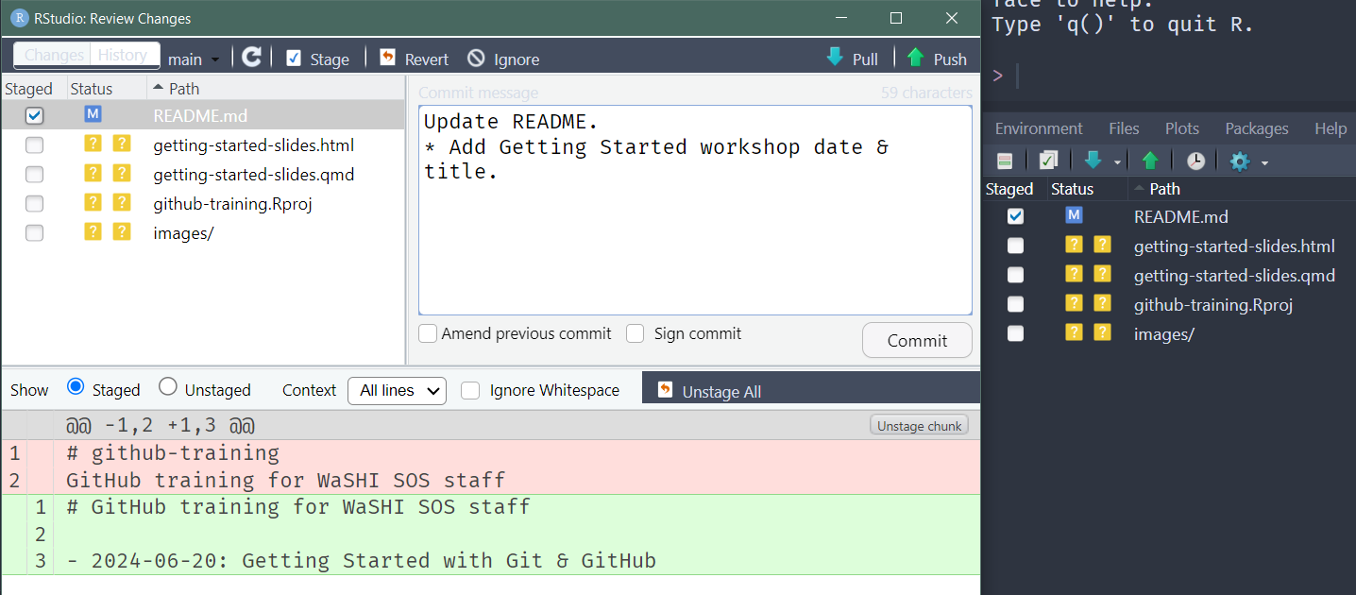Switch to the History tab
1356x595 pixels.
[123, 55]
